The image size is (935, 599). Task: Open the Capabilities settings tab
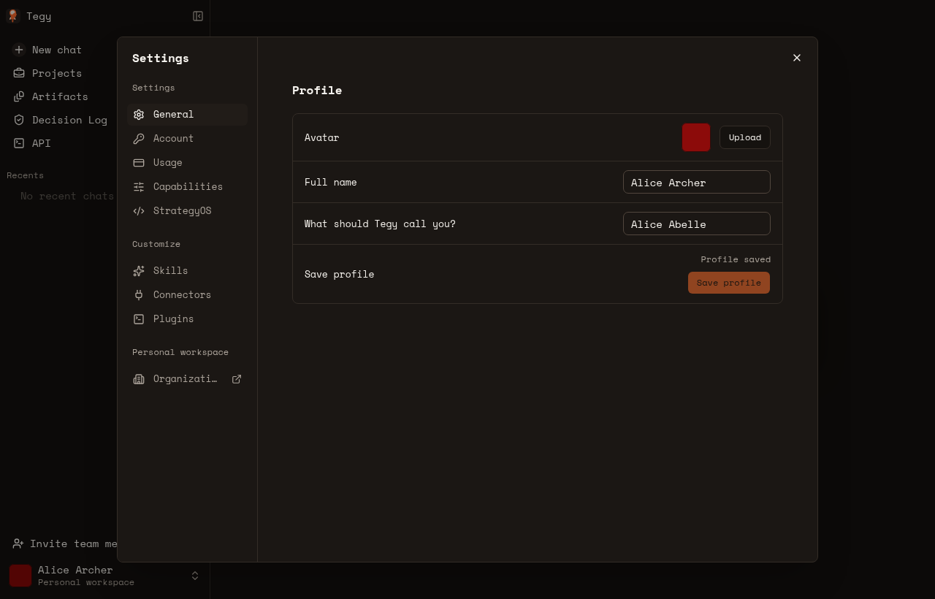tap(188, 187)
